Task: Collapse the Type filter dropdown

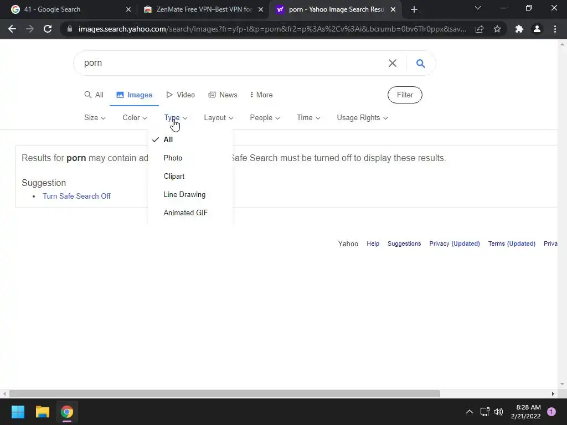Action: point(176,118)
